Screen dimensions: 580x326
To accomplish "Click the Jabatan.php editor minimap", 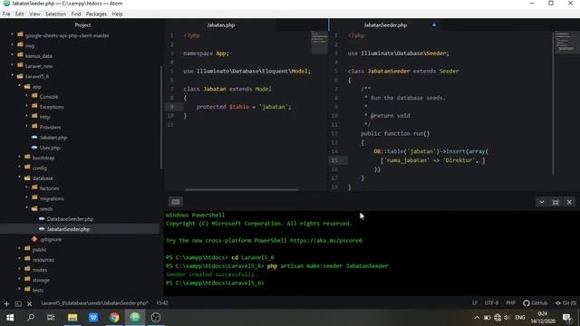I will pyautogui.click(x=319, y=43).
